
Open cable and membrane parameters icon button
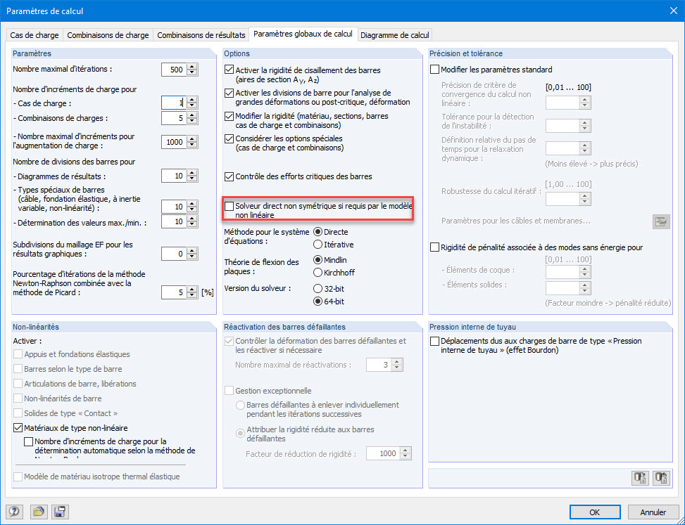pyautogui.click(x=661, y=221)
